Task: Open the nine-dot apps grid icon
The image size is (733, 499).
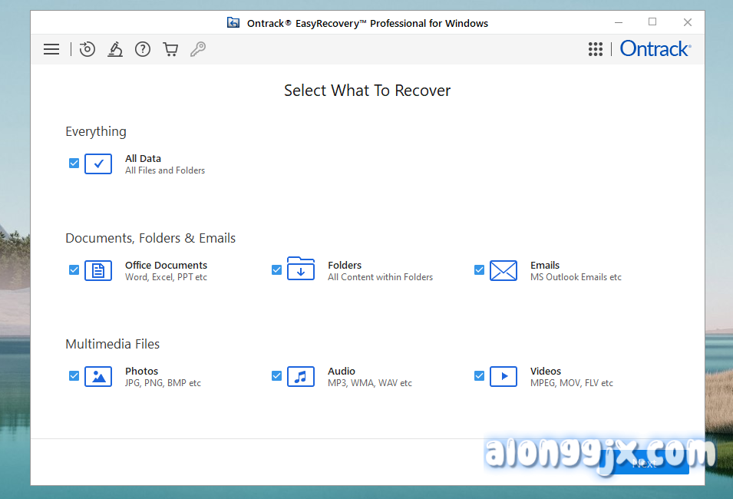Action: pyautogui.click(x=596, y=49)
